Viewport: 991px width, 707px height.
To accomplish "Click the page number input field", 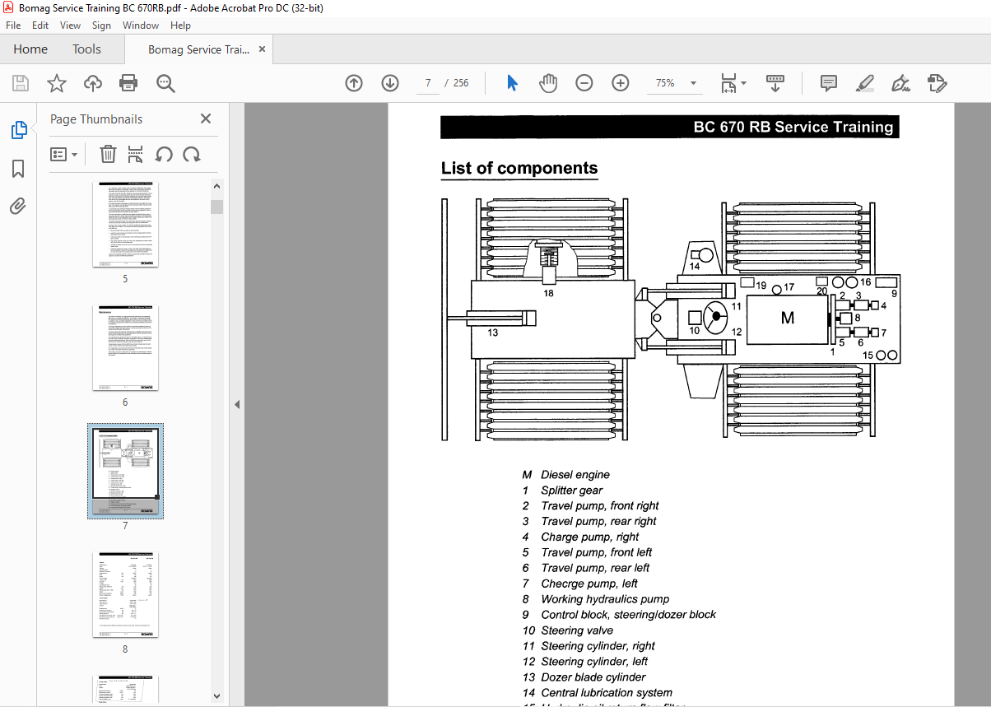I will pyautogui.click(x=428, y=83).
